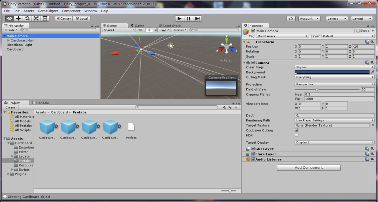Save search star icon in Project

coord(236,107)
